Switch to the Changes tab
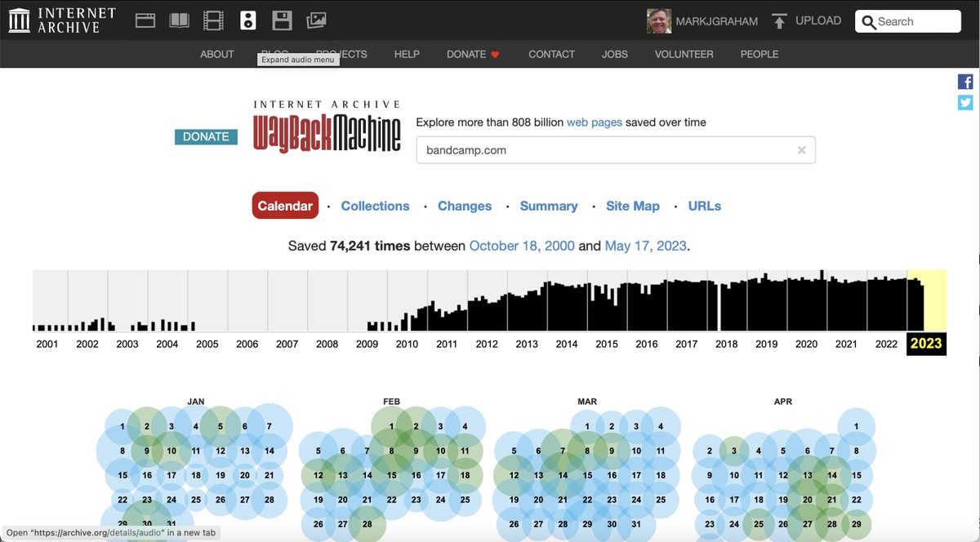980x542 pixels. (465, 206)
